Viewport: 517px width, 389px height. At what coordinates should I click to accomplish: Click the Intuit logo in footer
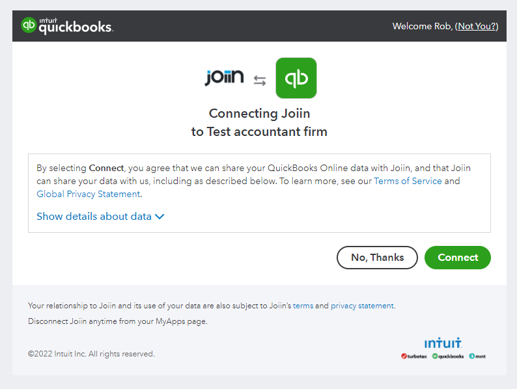pos(443,343)
